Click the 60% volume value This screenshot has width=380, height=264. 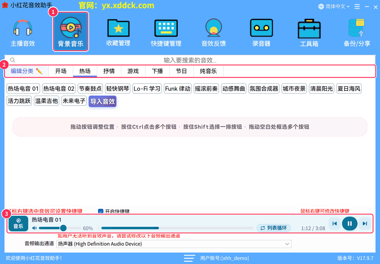click(x=88, y=228)
